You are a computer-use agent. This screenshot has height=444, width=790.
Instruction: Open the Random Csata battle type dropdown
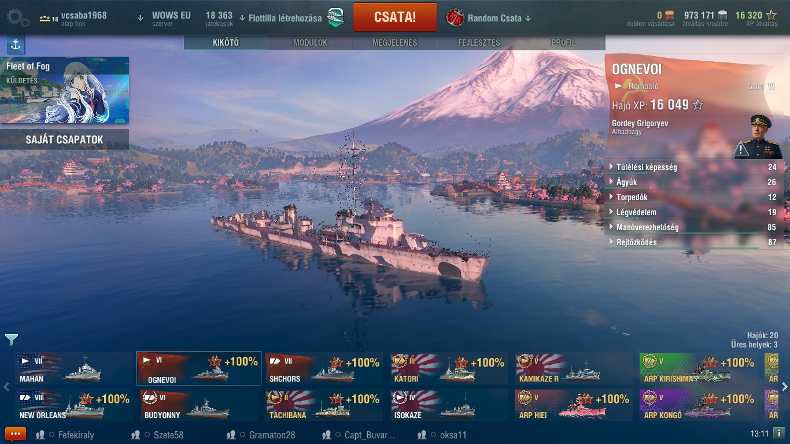click(489, 18)
